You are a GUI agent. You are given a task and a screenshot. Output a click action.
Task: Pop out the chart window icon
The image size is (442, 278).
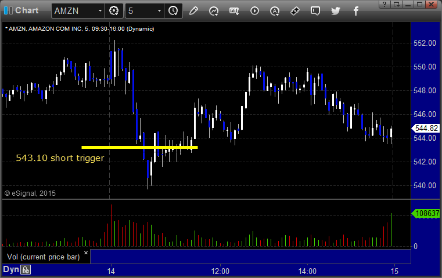(396, 4)
